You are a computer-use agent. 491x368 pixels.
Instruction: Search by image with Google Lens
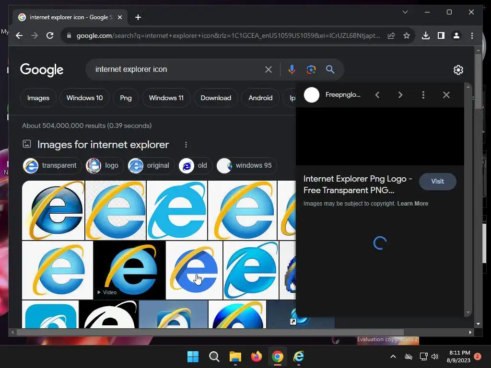[311, 69]
